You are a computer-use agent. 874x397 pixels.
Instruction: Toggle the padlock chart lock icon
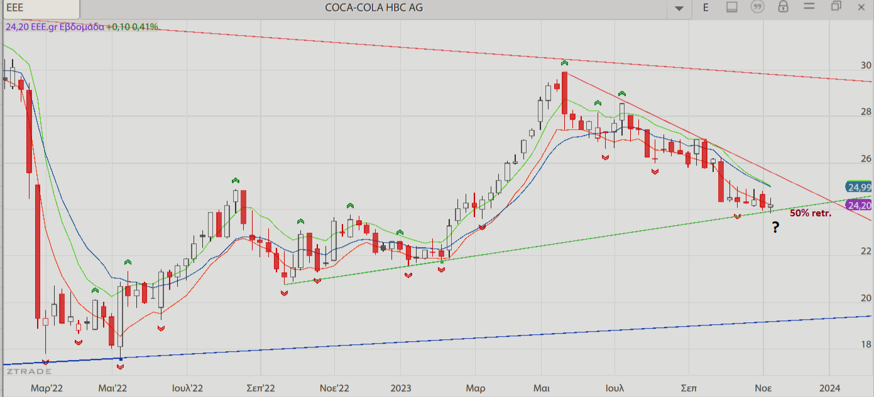(783, 7)
